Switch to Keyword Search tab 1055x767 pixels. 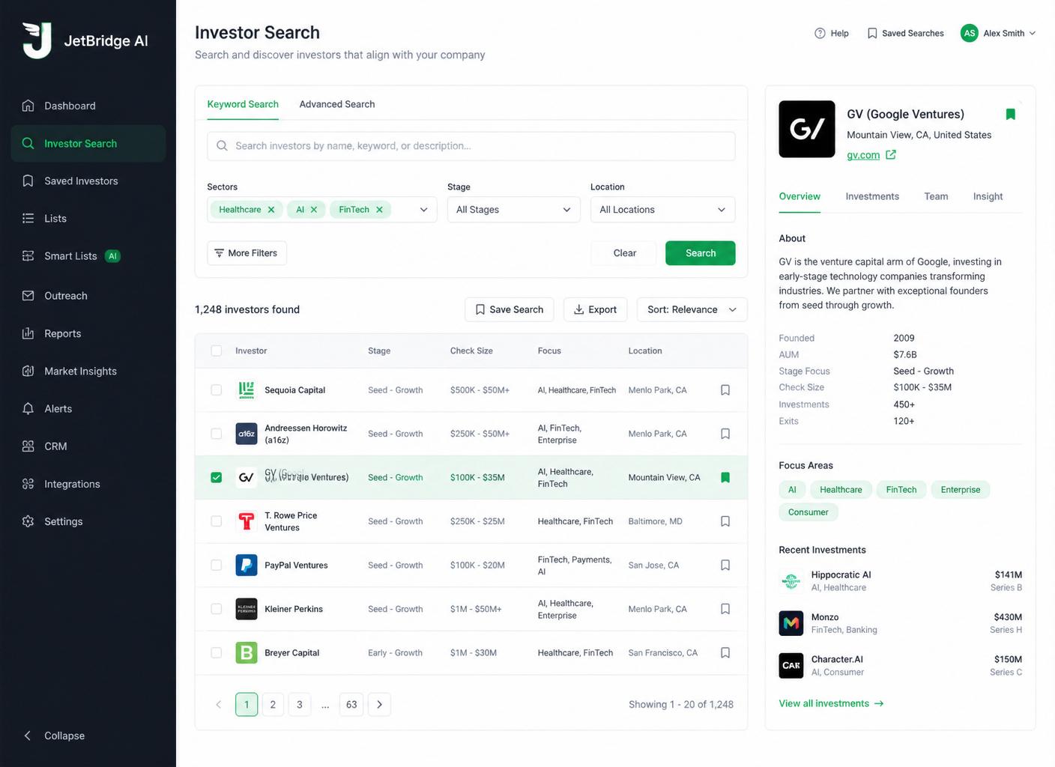point(243,104)
